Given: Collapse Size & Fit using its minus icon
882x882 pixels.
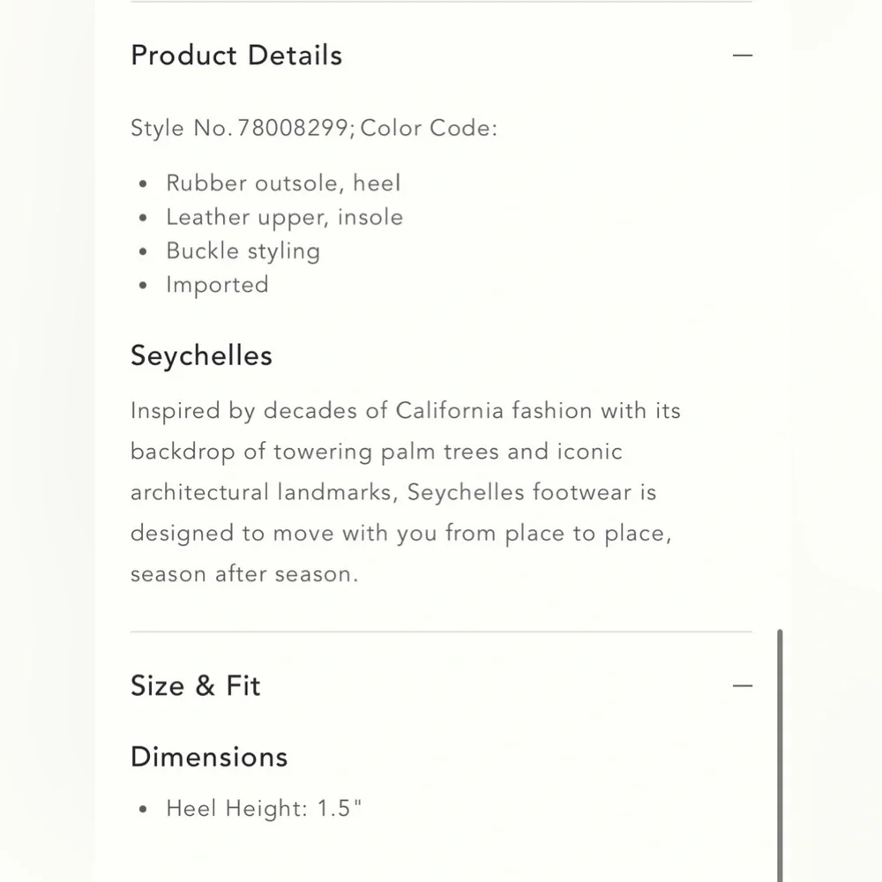Looking at the screenshot, I should tap(742, 685).
